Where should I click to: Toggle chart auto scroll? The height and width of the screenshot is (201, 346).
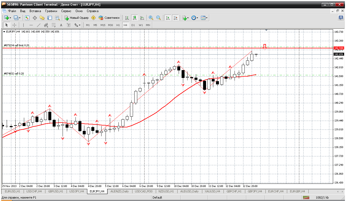pos(168,18)
